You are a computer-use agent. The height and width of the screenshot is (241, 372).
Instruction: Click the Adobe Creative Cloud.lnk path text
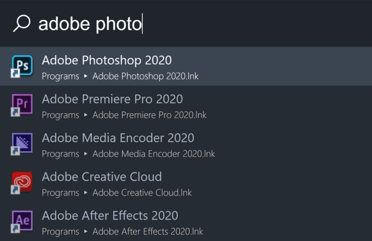[x=142, y=193]
